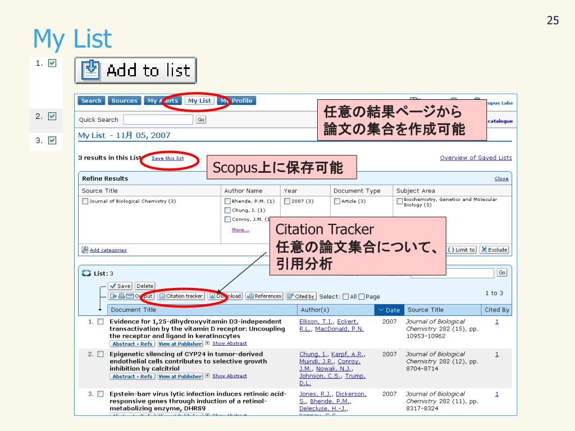575x431 pixels.
Task: Check the 2007 year filter
Action: coord(287,201)
